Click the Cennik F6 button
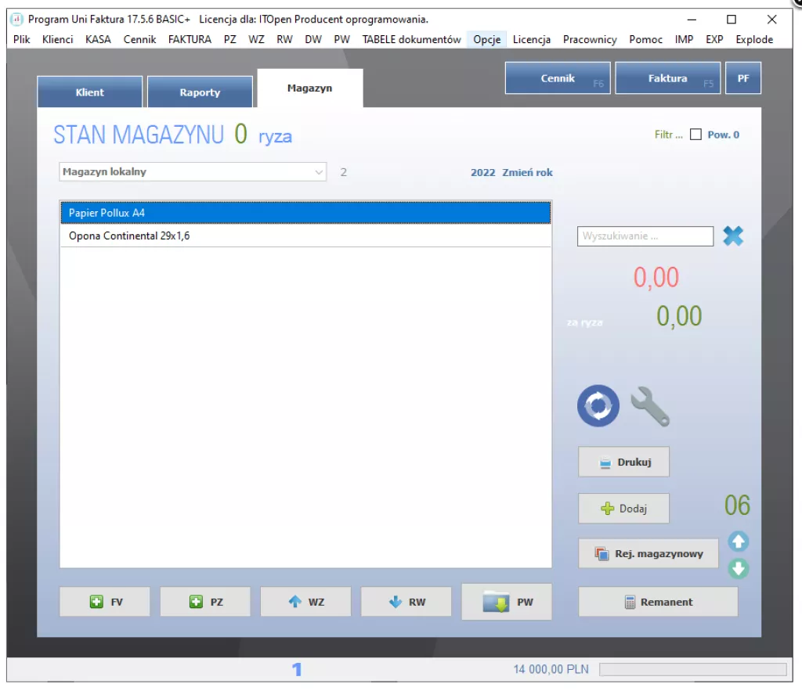Image resolution: width=802 pixels, height=691 pixels. point(558,78)
